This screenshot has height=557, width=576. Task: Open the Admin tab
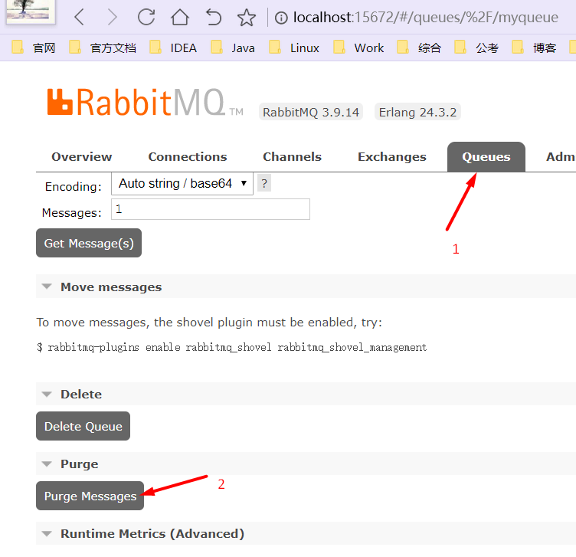point(561,157)
